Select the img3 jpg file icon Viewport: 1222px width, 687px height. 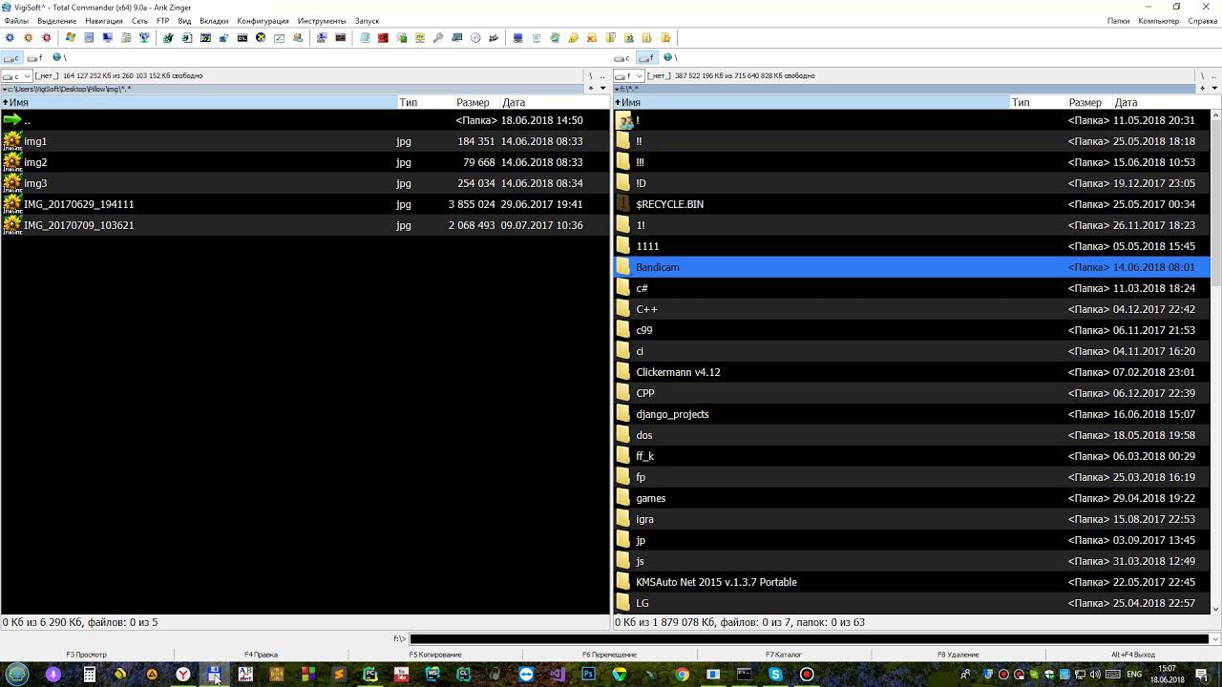[x=12, y=183]
